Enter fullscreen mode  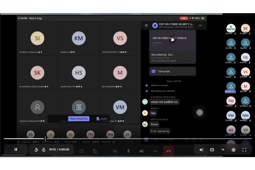[x=244, y=150]
